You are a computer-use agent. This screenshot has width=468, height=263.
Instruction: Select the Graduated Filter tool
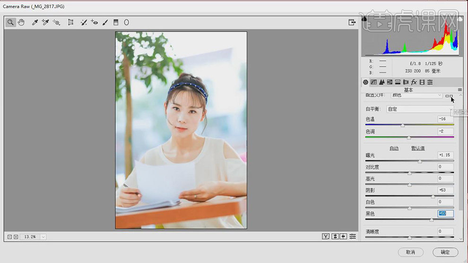click(x=116, y=22)
